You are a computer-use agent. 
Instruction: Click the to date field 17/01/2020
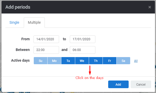[83, 39]
